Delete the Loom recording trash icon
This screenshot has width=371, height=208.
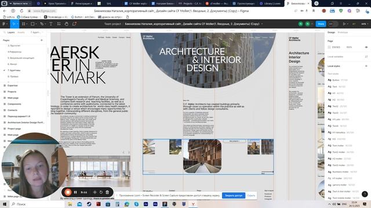tap(107, 192)
